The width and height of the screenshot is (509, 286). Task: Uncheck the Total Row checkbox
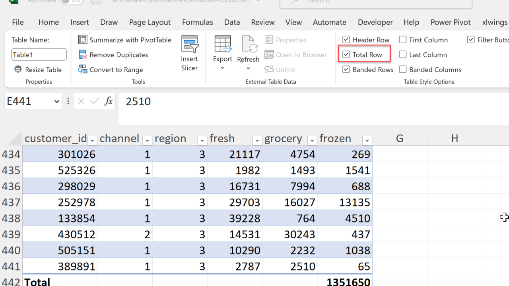[346, 55]
